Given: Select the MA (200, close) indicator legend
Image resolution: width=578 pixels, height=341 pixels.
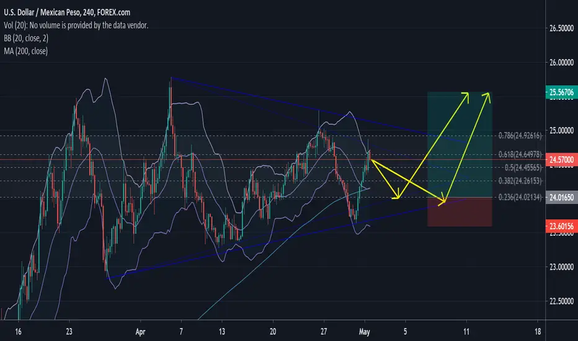Looking at the screenshot, I should pos(25,51).
